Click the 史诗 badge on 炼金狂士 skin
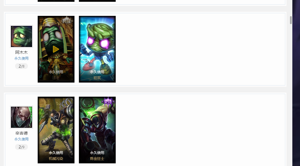Screen dimensions: 300x166 (108, 102)
